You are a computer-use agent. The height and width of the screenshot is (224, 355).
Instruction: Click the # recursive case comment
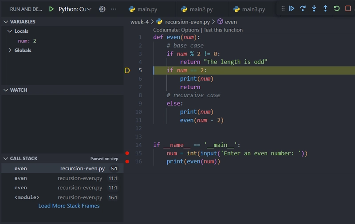tap(193, 95)
